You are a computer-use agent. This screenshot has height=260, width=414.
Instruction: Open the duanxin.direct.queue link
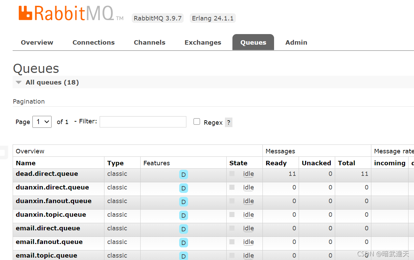52,187
